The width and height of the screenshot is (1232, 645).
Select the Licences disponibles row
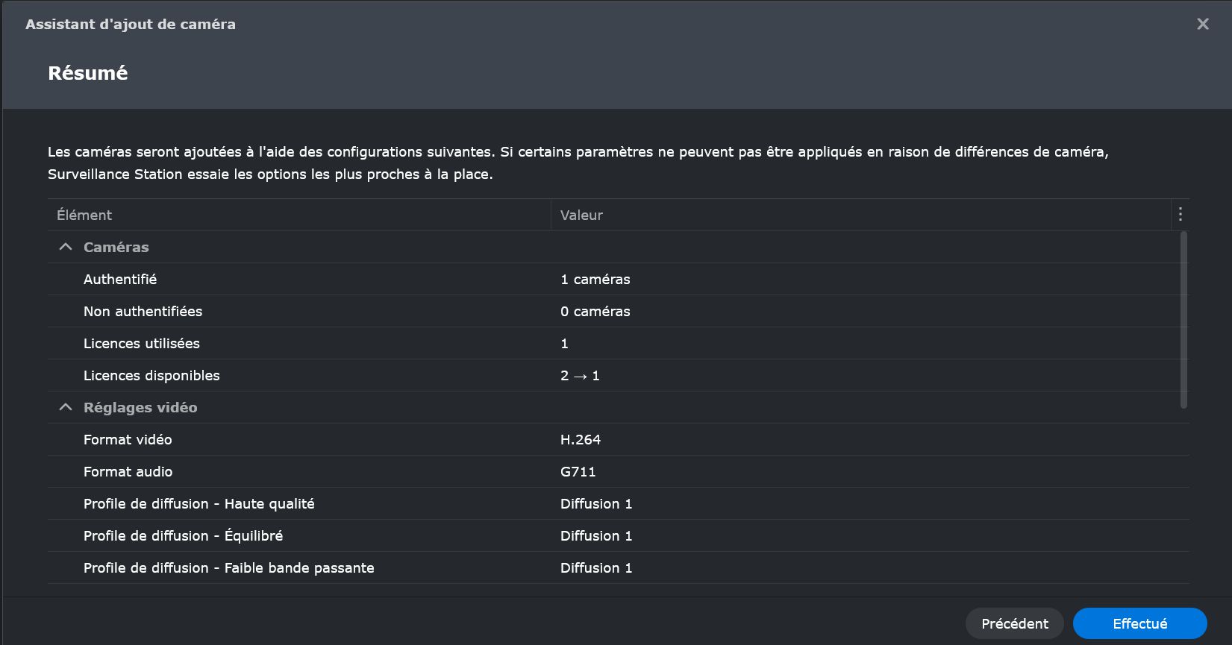[615, 375]
